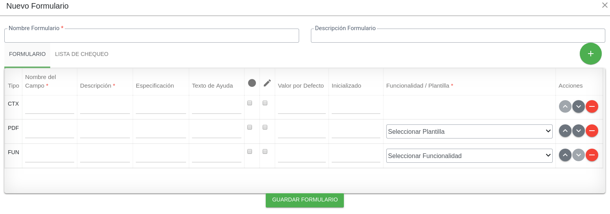Expand the Seleccionar Funcionalidad dropdown
This screenshot has height=214, width=610.
pyautogui.click(x=469, y=156)
